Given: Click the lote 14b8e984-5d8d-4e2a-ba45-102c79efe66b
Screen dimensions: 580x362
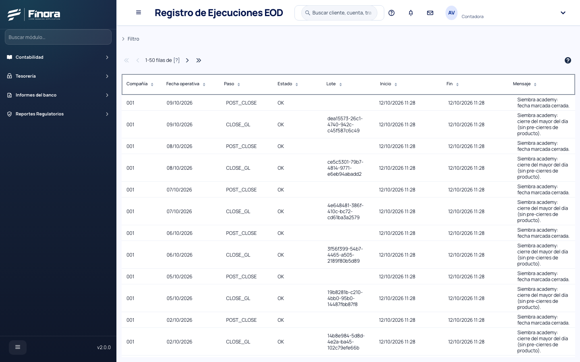Looking at the screenshot, I should pyautogui.click(x=346, y=342).
